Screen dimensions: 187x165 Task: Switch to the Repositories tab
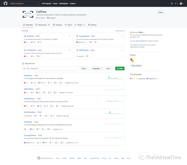pyautogui.click(x=42, y=25)
